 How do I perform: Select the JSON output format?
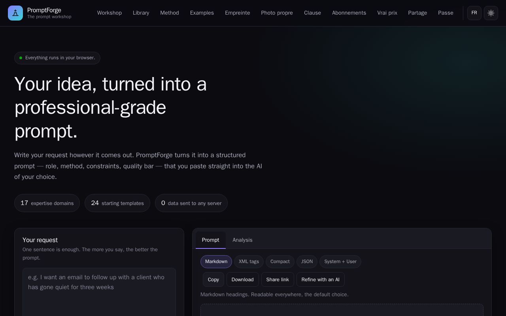click(x=307, y=261)
